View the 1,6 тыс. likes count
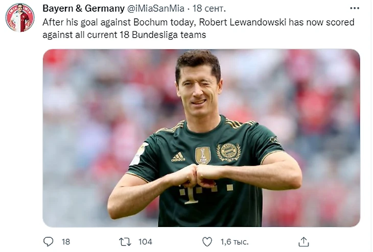373x252 pixels. click(x=235, y=242)
